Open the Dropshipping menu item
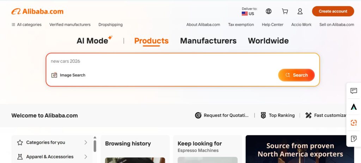 click(x=110, y=24)
